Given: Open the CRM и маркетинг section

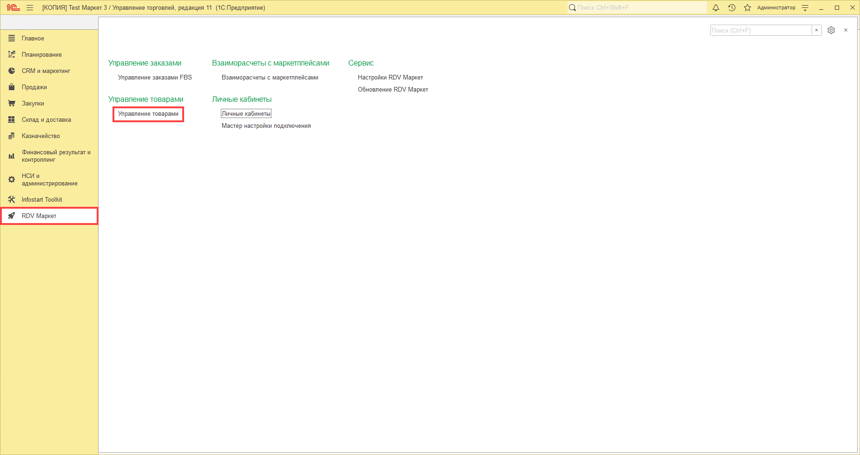Looking at the screenshot, I should [49, 71].
